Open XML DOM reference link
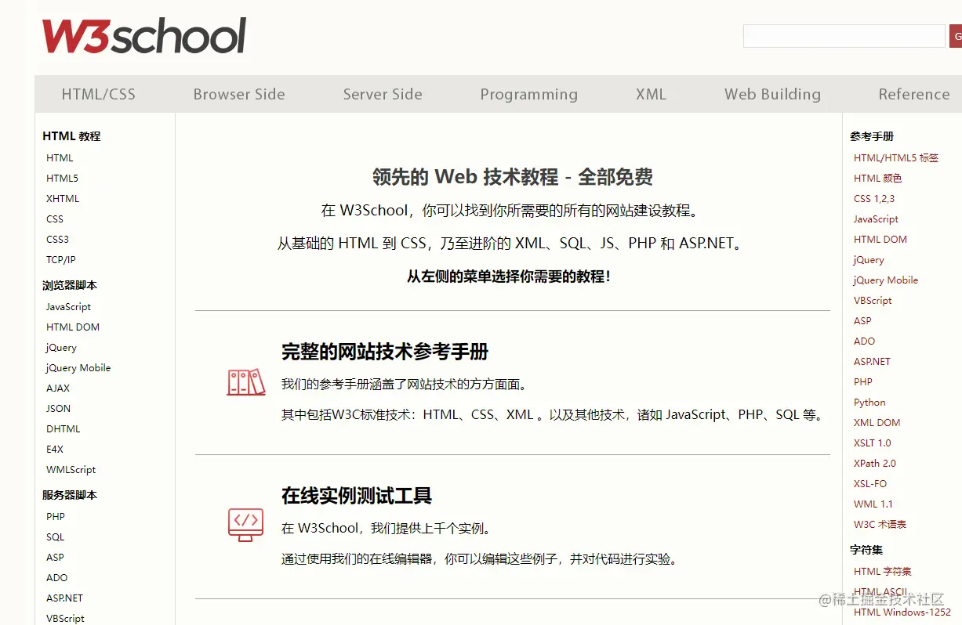The width and height of the screenshot is (962, 625). tap(877, 422)
